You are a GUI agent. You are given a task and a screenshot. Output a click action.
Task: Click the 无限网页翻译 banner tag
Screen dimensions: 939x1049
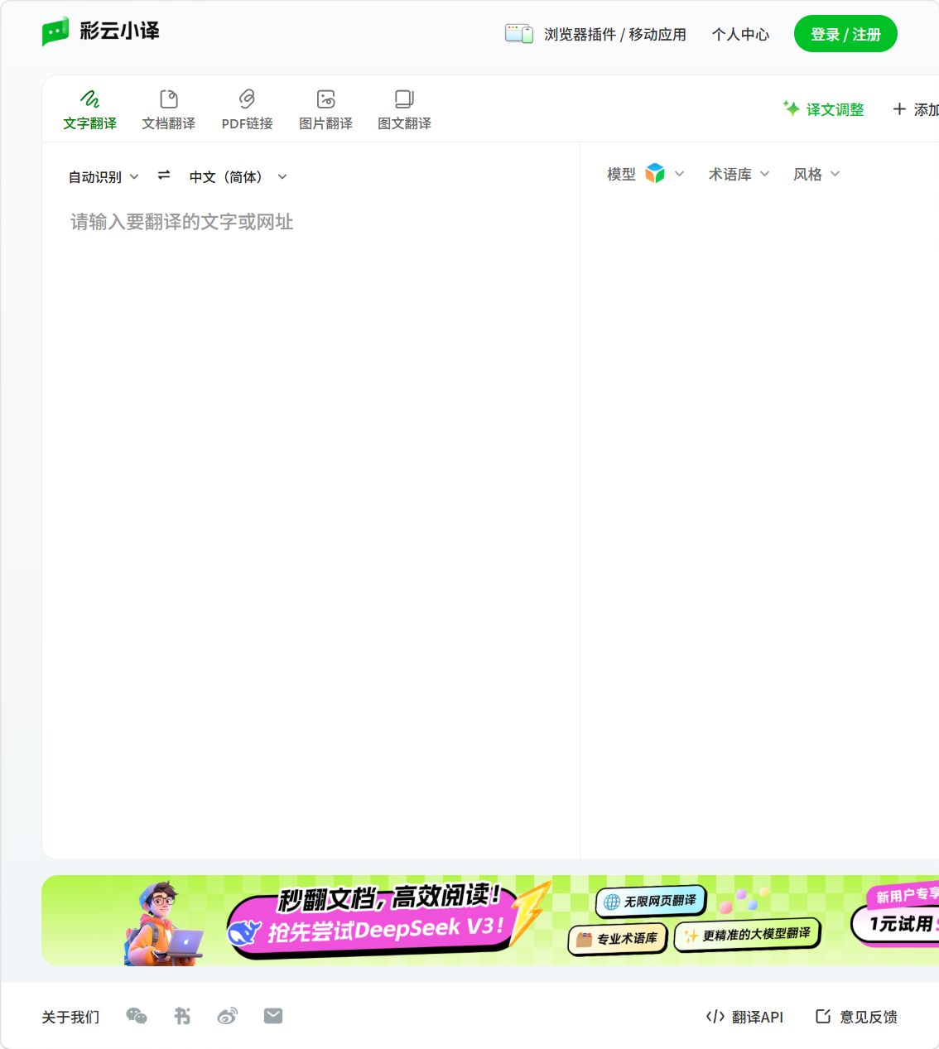651,901
